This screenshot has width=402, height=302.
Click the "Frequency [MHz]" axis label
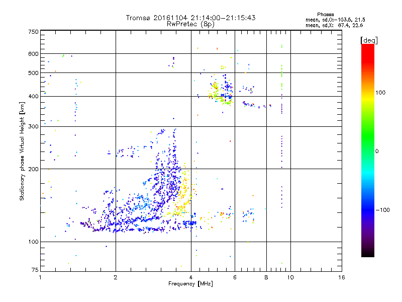190,284
